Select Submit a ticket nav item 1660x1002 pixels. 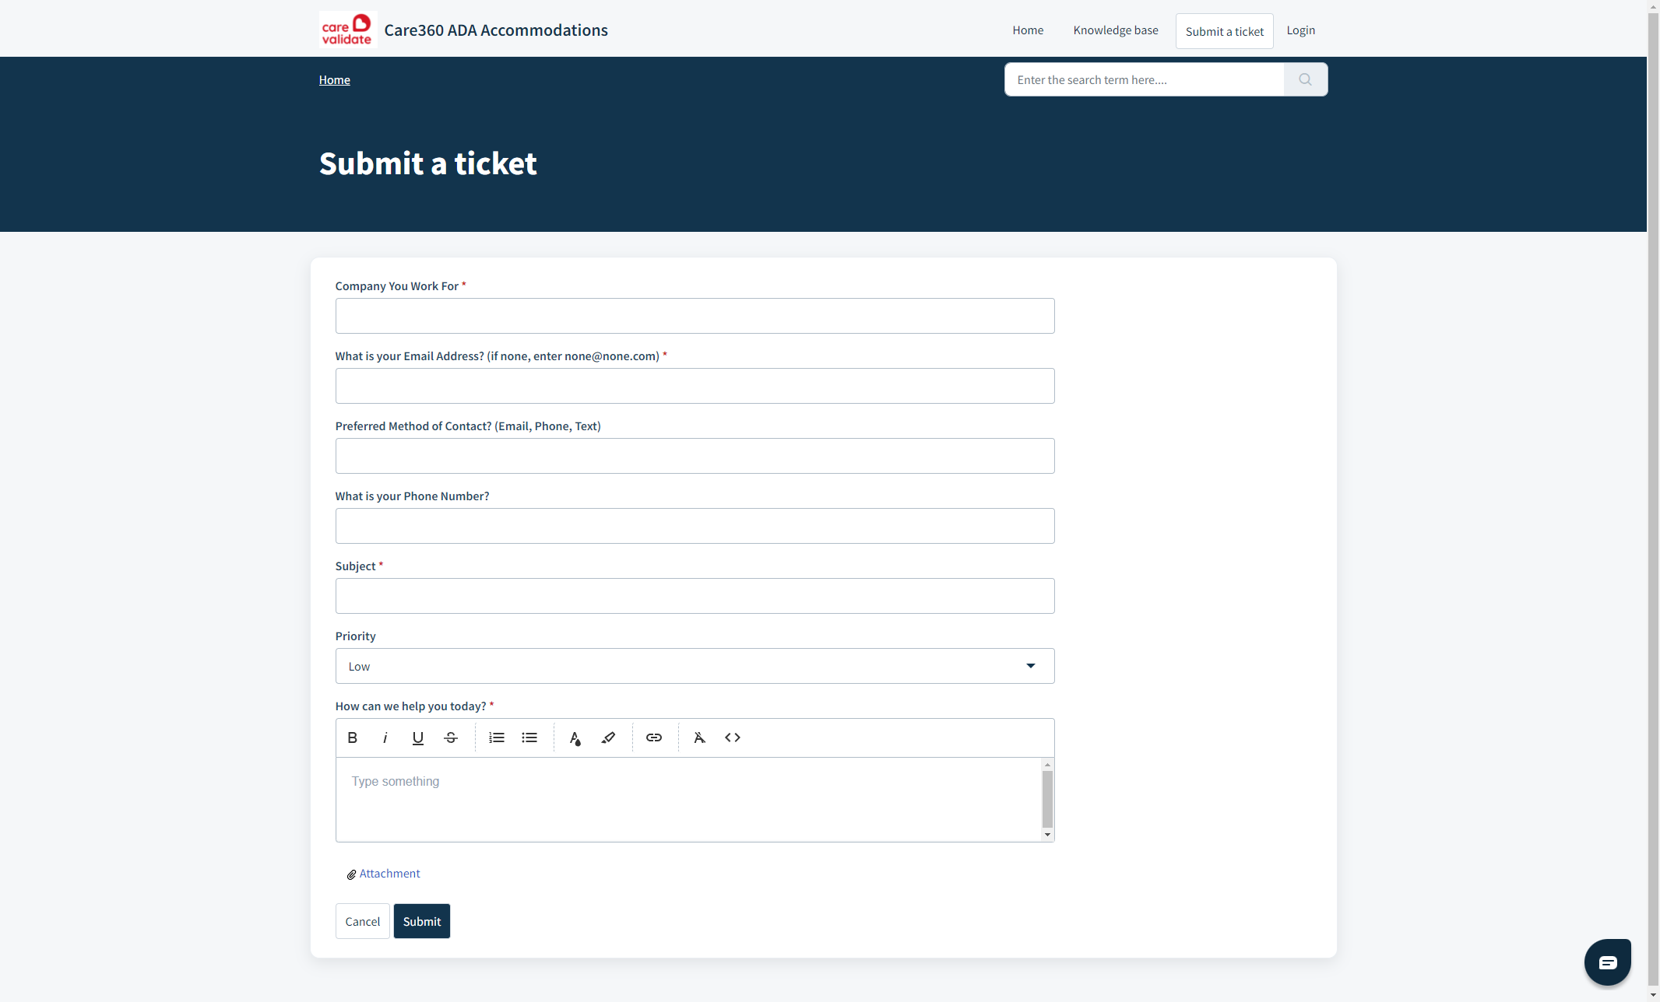point(1225,31)
